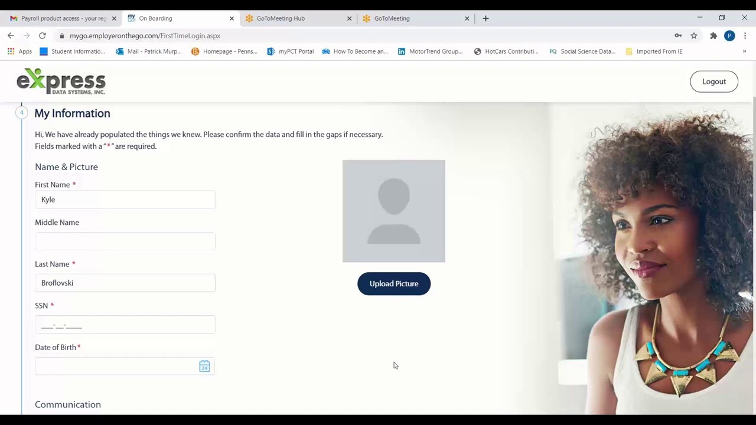Open the MotorTrend Group bookmark
Image resolution: width=756 pixels, height=425 pixels.
tap(430, 51)
